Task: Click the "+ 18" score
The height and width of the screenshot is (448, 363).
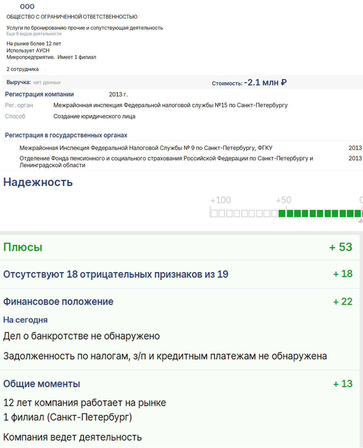Action: point(343,274)
